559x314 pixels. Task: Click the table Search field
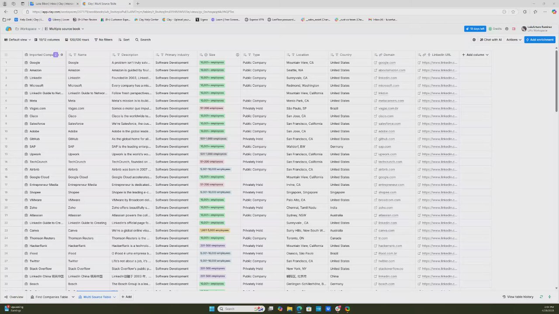coord(143,40)
